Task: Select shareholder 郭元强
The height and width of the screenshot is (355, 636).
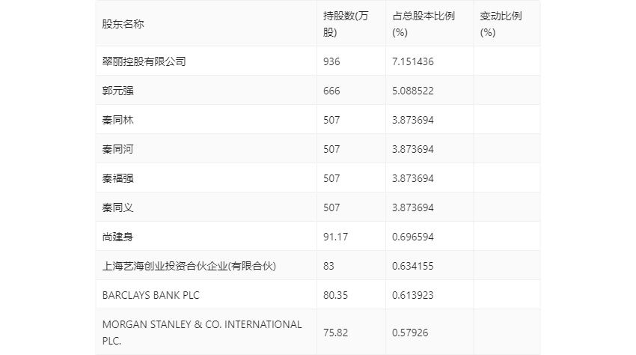Action: pyautogui.click(x=117, y=91)
